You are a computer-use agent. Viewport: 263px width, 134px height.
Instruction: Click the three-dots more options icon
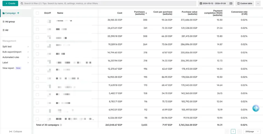(x=258, y=3)
